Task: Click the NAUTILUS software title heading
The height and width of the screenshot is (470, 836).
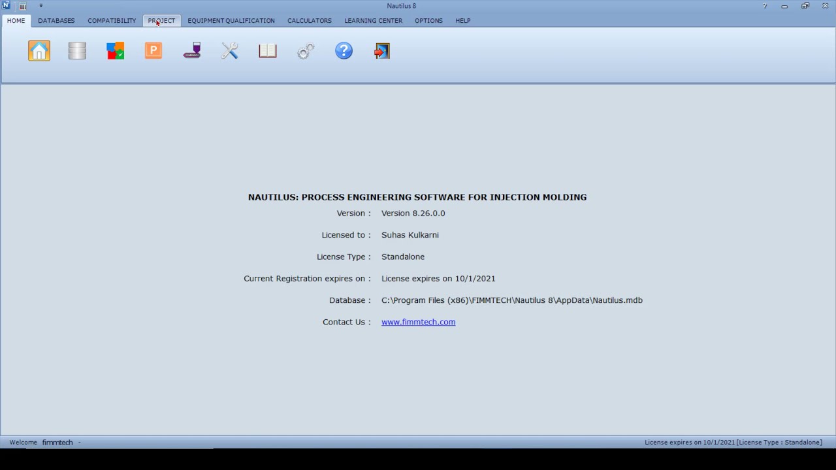Action: coord(417,197)
